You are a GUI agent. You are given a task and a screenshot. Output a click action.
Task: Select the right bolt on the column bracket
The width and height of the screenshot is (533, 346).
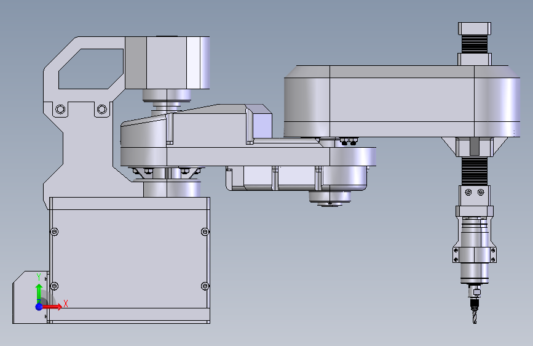101,110
